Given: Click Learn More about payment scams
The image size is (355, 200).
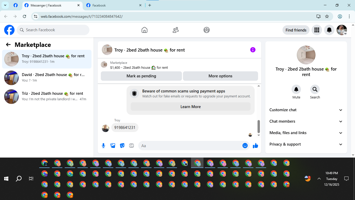Looking at the screenshot, I should coord(190,107).
